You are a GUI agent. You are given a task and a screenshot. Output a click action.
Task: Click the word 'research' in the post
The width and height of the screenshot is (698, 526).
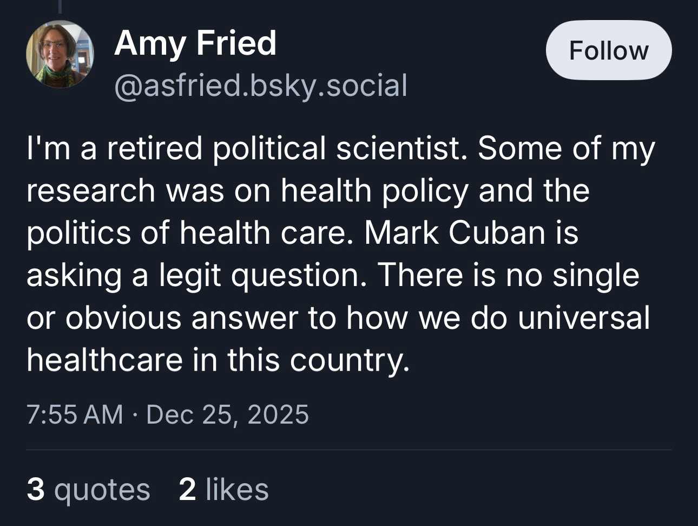[x=90, y=191]
